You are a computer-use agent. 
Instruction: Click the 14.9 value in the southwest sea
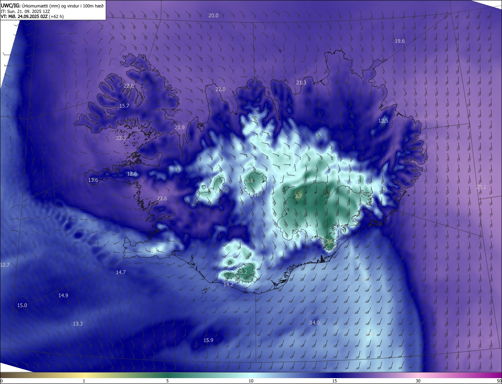pyautogui.click(x=63, y=295)
